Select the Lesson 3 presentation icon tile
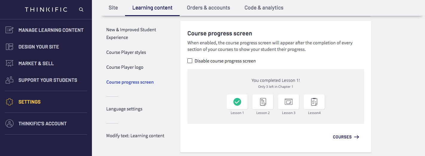Image resolution: width=425 pixels, height=156 pixels. pyautogui.click(x=289, y=102)
